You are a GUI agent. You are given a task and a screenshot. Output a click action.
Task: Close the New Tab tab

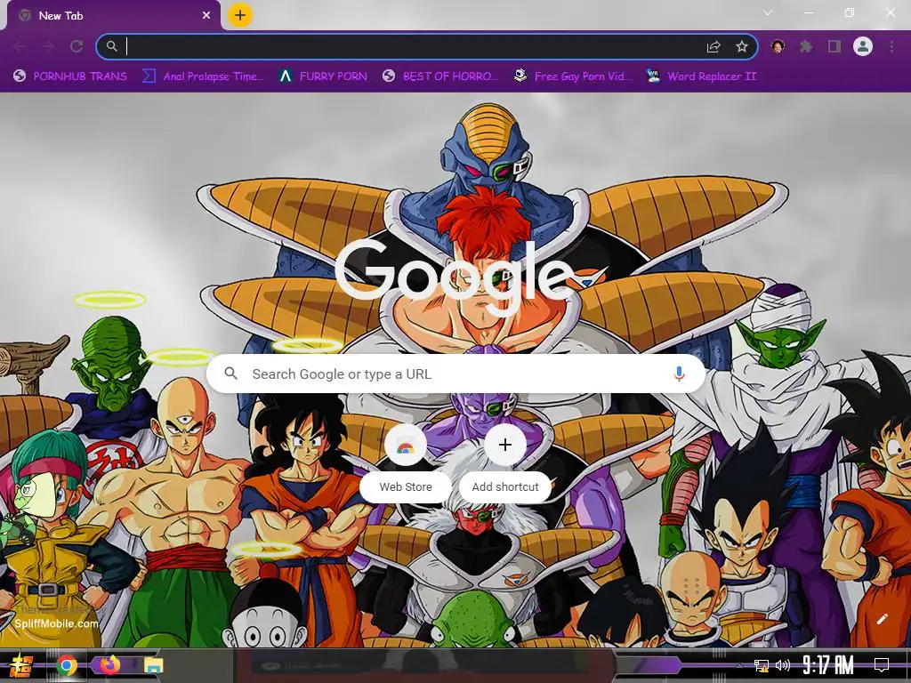point(206,16)
